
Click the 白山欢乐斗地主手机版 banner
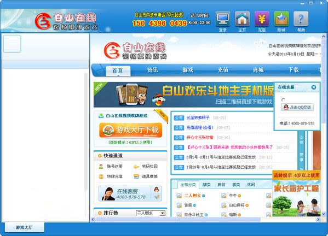click(183, 95)
